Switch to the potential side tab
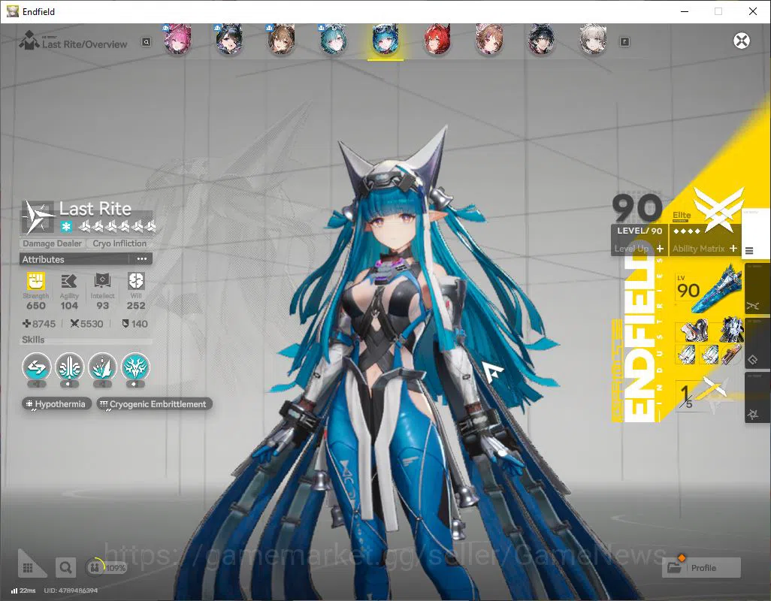This screenshot has width=771, height=601. pos(757,398)
